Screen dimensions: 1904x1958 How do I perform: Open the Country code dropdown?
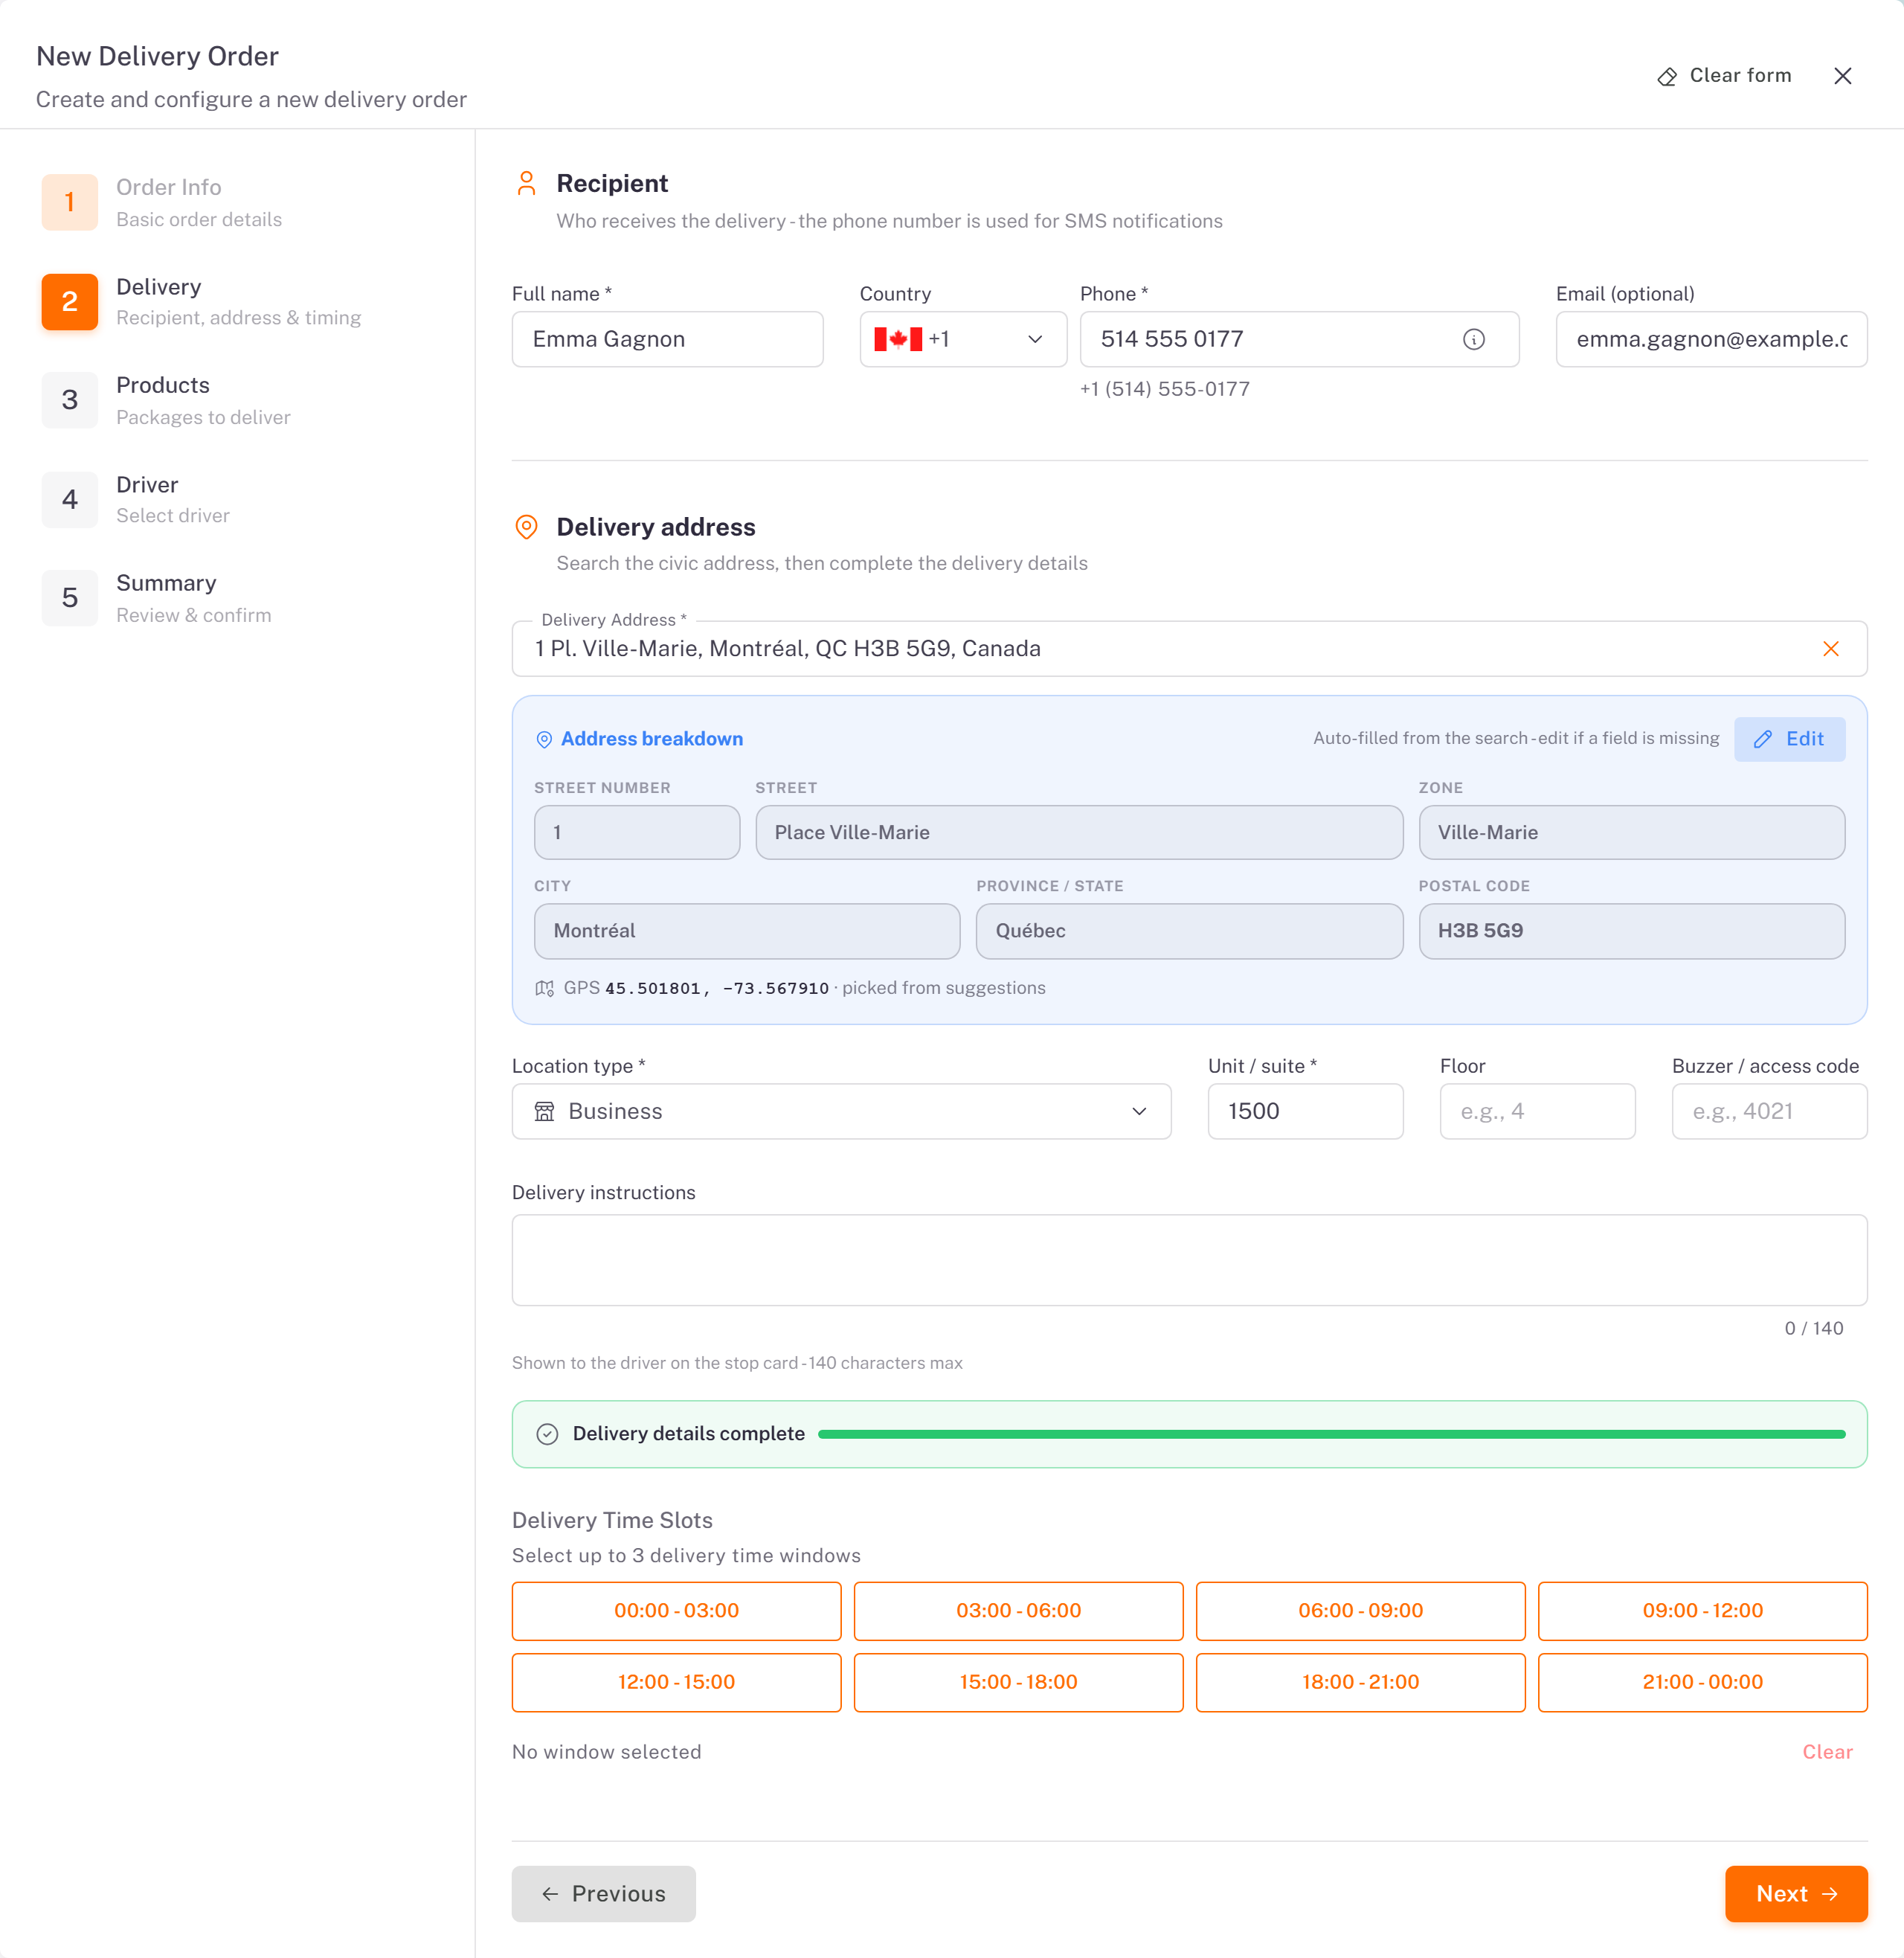(x=963, y=339)
